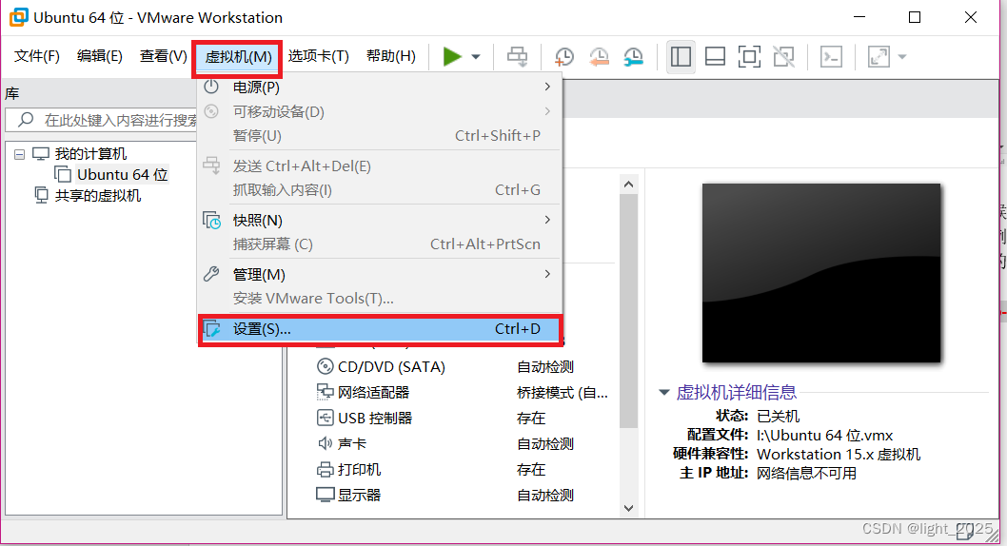Open the stretch display dropdown arrow
This screenshot has height=546, width=1007.
pos(902,57)
